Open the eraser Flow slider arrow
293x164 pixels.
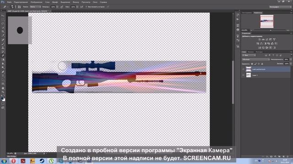77,7
